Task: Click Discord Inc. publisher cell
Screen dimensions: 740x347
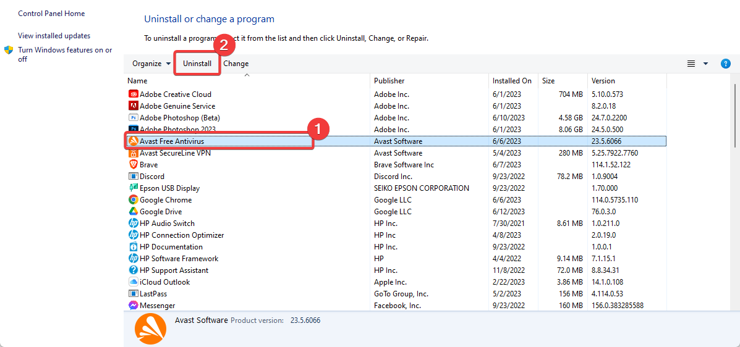Action: pos(394,177)
